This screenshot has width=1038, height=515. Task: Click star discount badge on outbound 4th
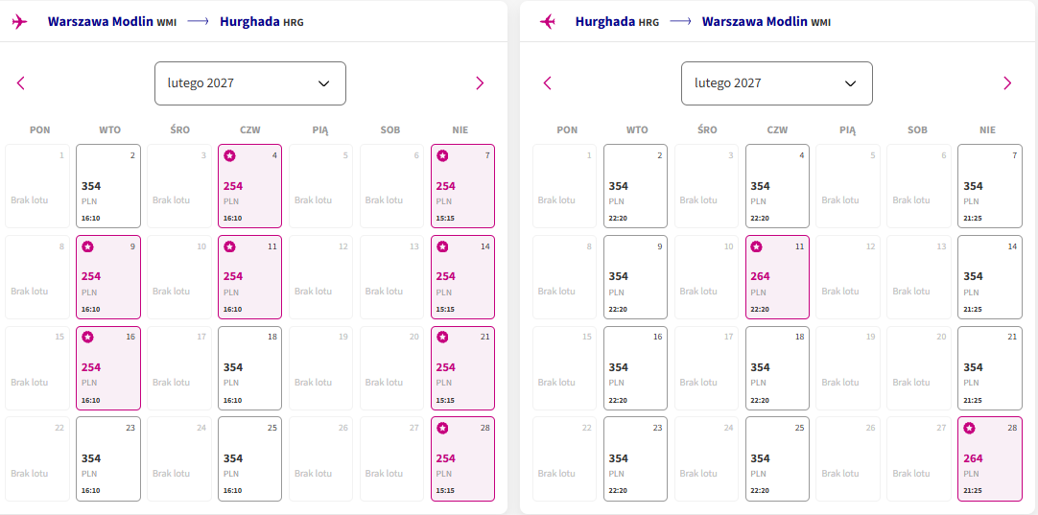(x=229, y=155)
